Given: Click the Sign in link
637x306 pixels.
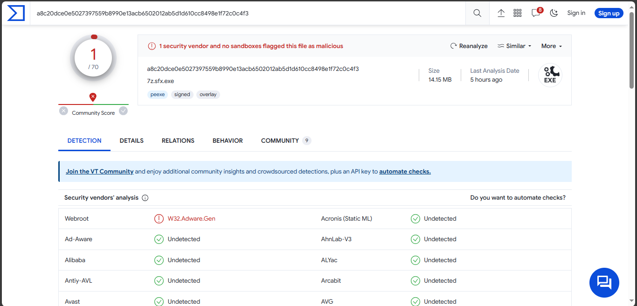Looking at the screenshot, I should pos(576,13).
